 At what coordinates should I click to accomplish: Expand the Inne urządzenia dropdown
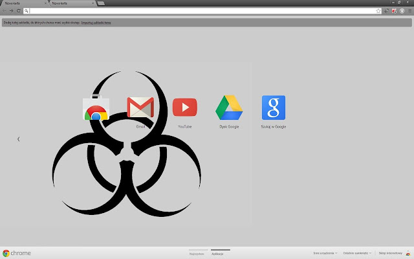click(325, 253)
